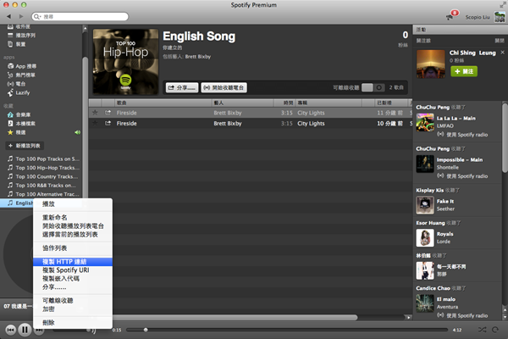
Task: Click City Lights album in second row
Action: tap(311, 124)
